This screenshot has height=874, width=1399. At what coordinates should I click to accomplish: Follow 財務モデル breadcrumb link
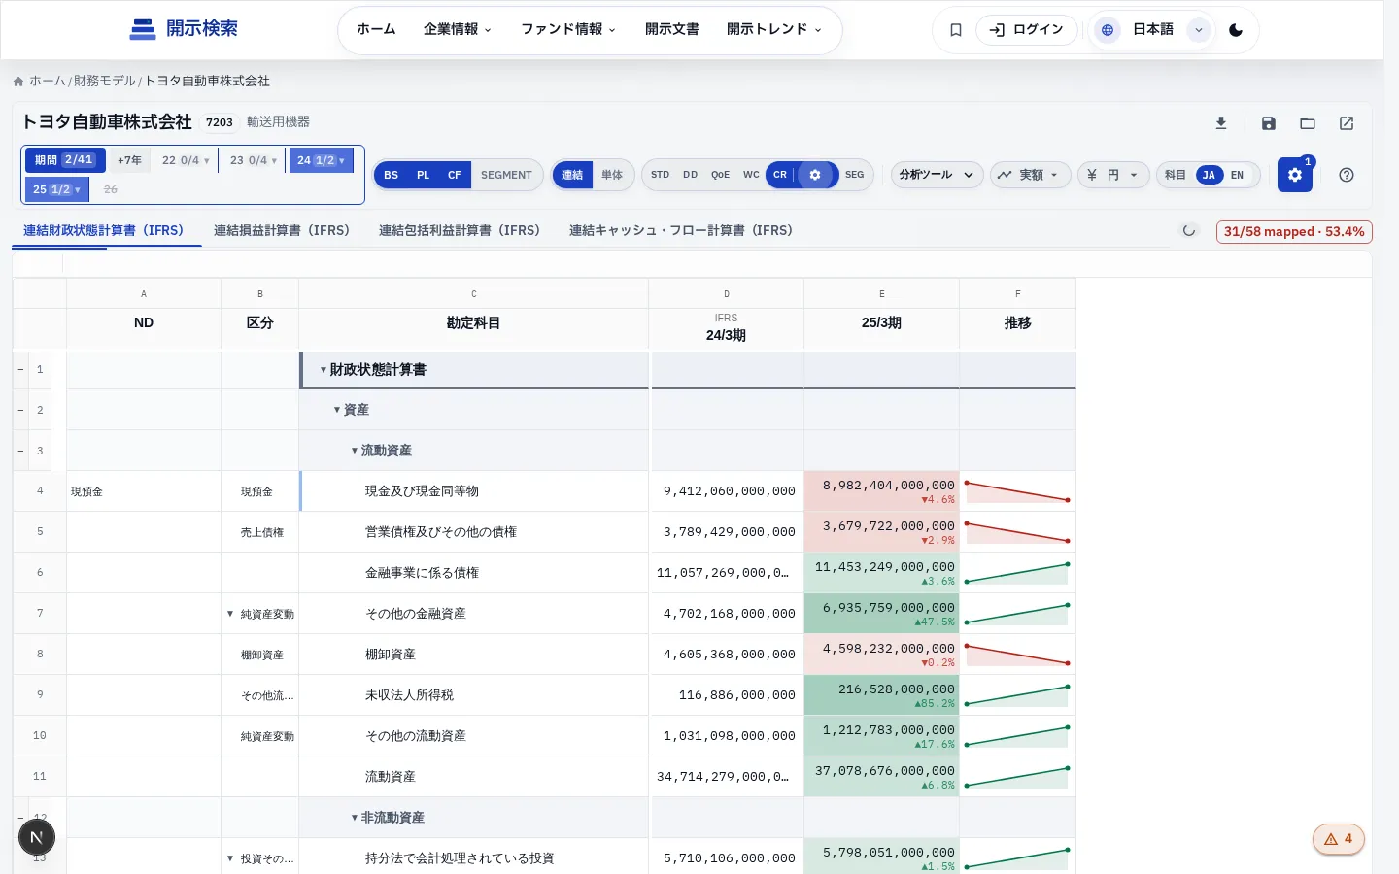[105, 82]
